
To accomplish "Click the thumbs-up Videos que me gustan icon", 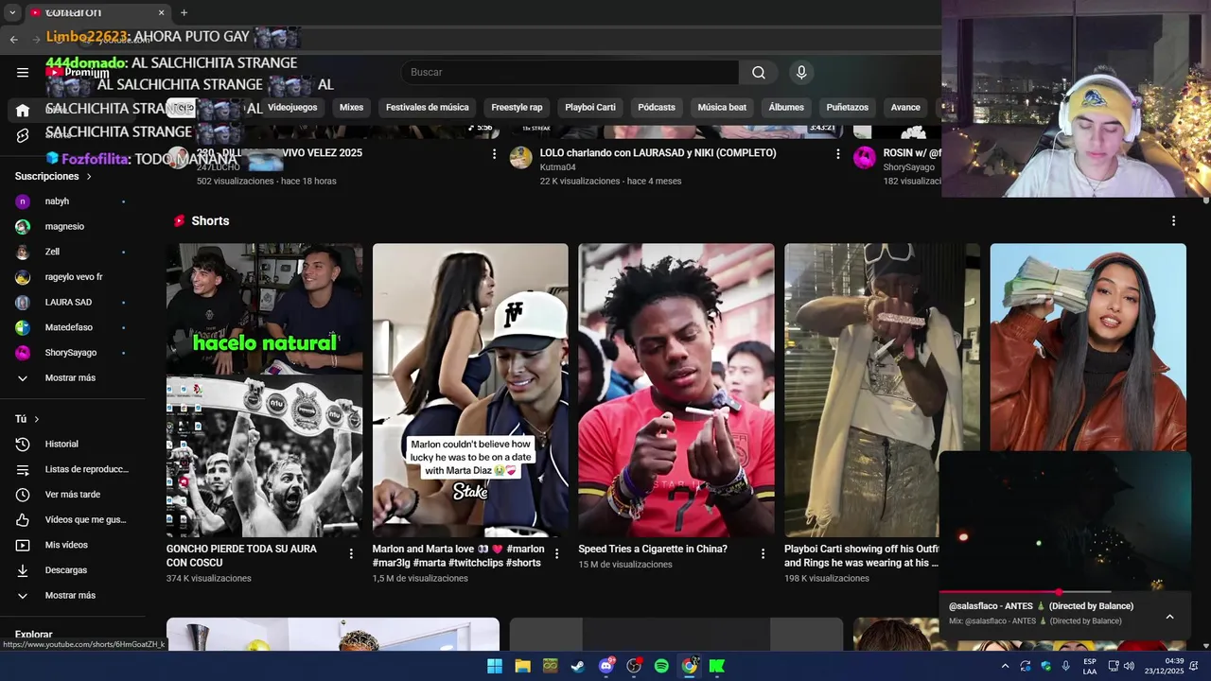I will (x=23, y=519).
